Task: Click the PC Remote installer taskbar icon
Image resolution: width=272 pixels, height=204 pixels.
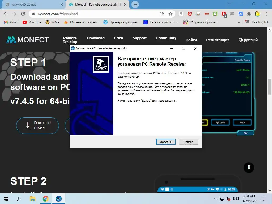Action: click(59, 199)
